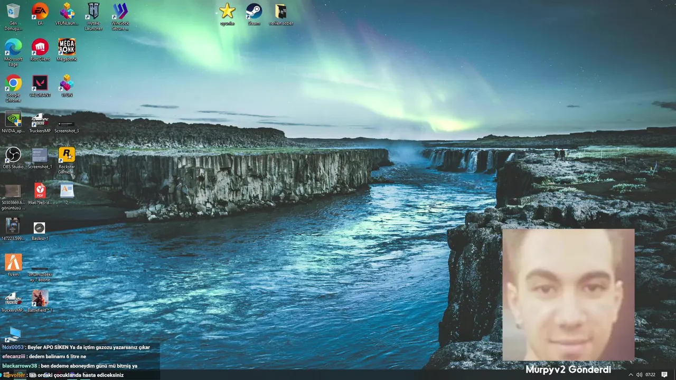The width and height of the screenshot is (676, 380).
Task: Start the Hytale Launcher shortcut
Action: coord(93,16)
